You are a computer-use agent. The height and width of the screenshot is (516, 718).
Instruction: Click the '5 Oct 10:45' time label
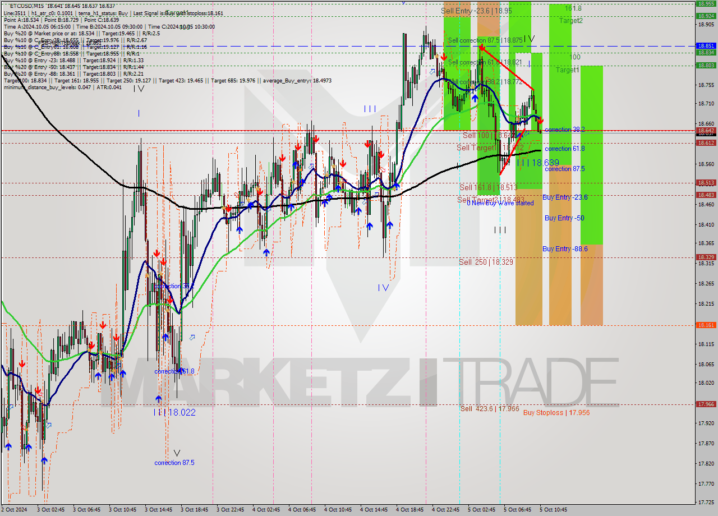(x=554, y=510)
